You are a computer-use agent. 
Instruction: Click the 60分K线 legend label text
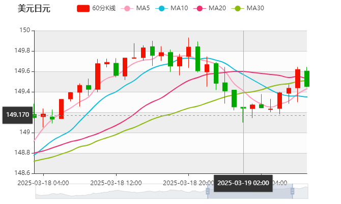(104, 9)
